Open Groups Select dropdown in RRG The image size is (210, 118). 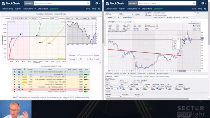click(69, 19)
